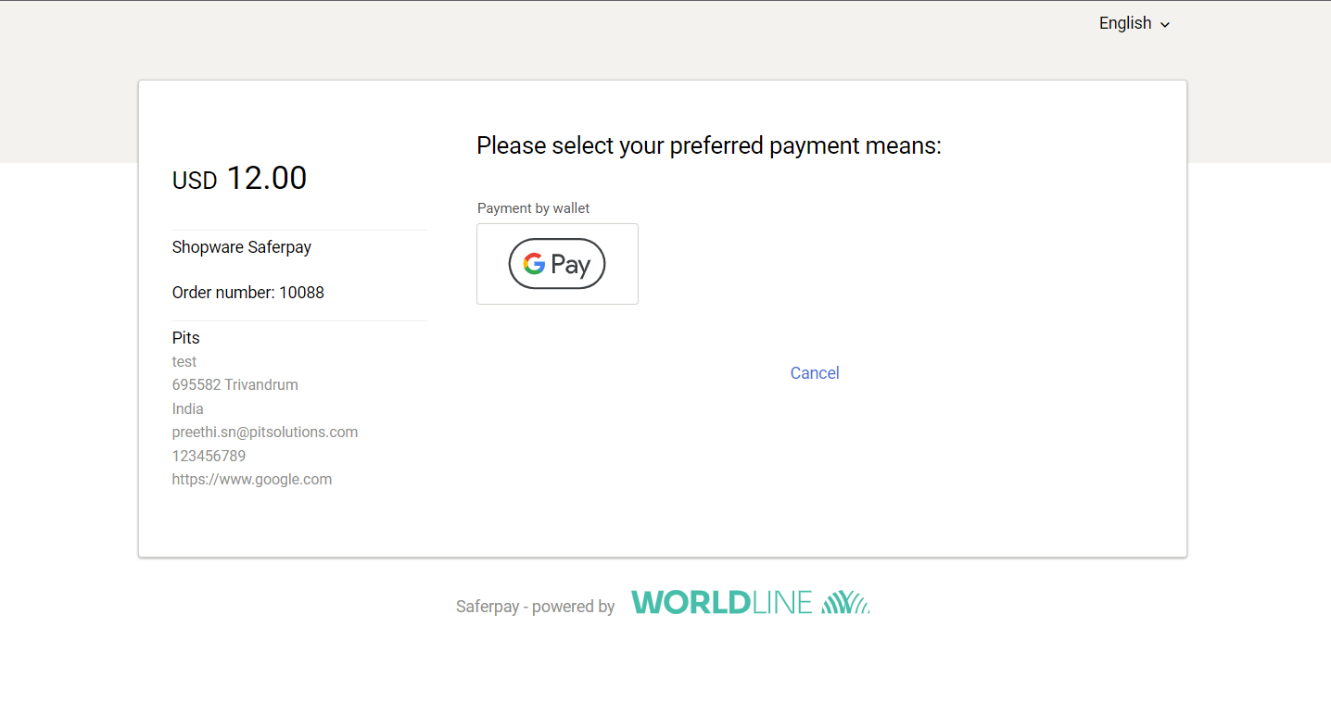This screenshot has height=715, width=1331.
Task: Select the Google Pay wallet button
Action: click(x=557, y=264)
